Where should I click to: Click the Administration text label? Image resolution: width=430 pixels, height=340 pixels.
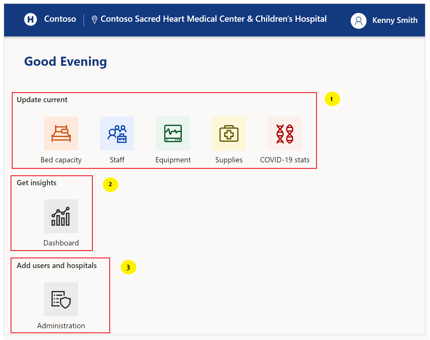point(61,326)
